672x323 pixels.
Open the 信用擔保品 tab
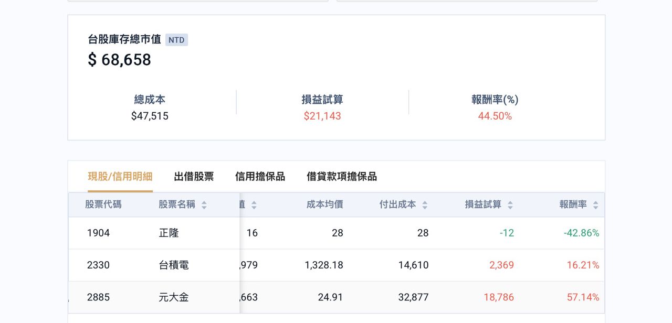click(260, 177)
